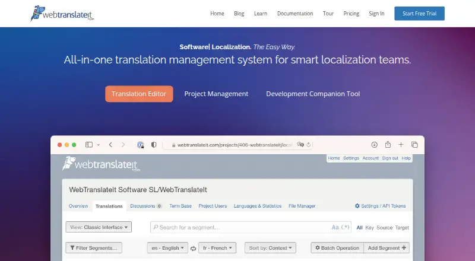Click the Settings link in app header
The image size is (475, 261).
[351, 158]
